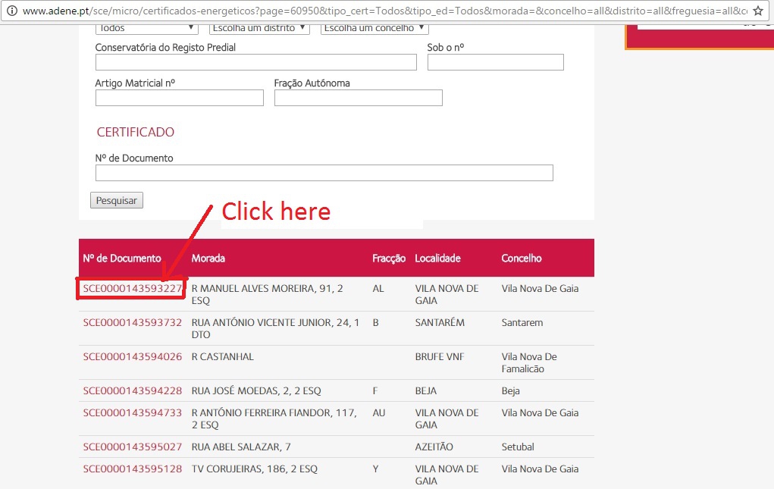This screenshot has height=489, width=774.
Task: Focus the Fração Autónoma input field
Action: (359, 98)
